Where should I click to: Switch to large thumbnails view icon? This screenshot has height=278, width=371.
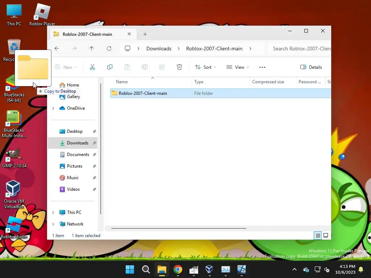click(x=326, y=235)
